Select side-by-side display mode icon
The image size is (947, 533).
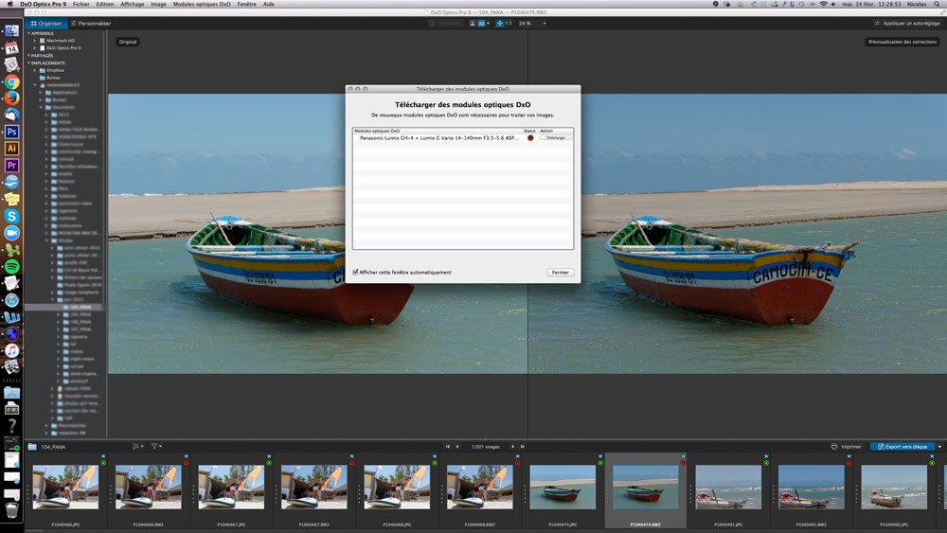481,24
